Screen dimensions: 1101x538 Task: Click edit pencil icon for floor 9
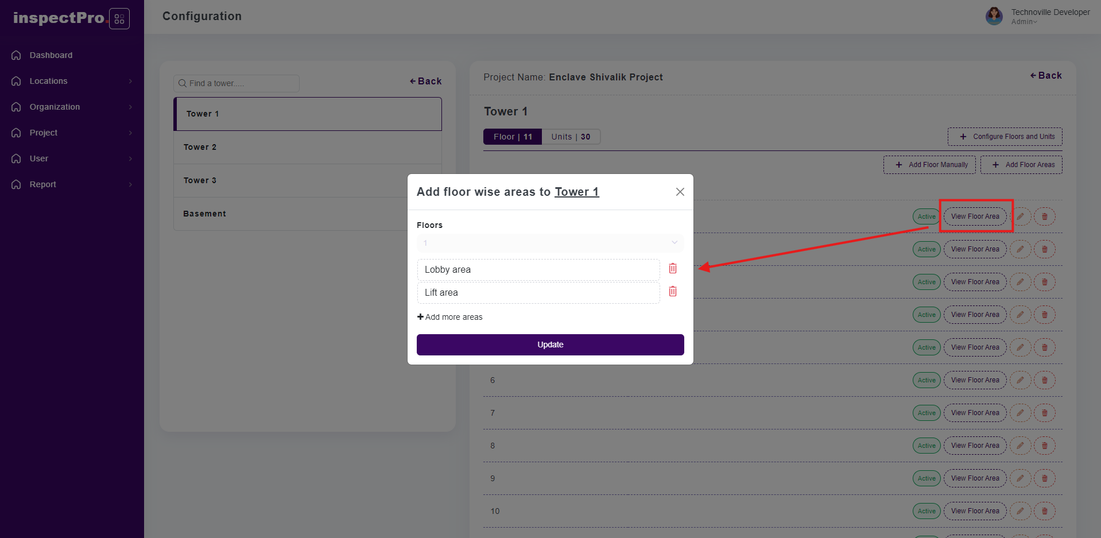1020,478
